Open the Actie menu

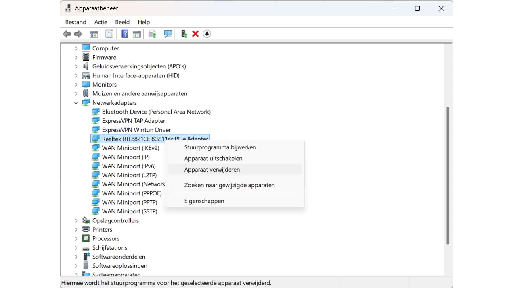pyautogui.click(x=101, y=22)
